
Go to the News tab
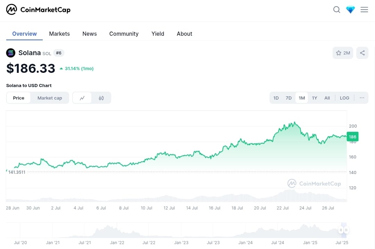[90, 34]
